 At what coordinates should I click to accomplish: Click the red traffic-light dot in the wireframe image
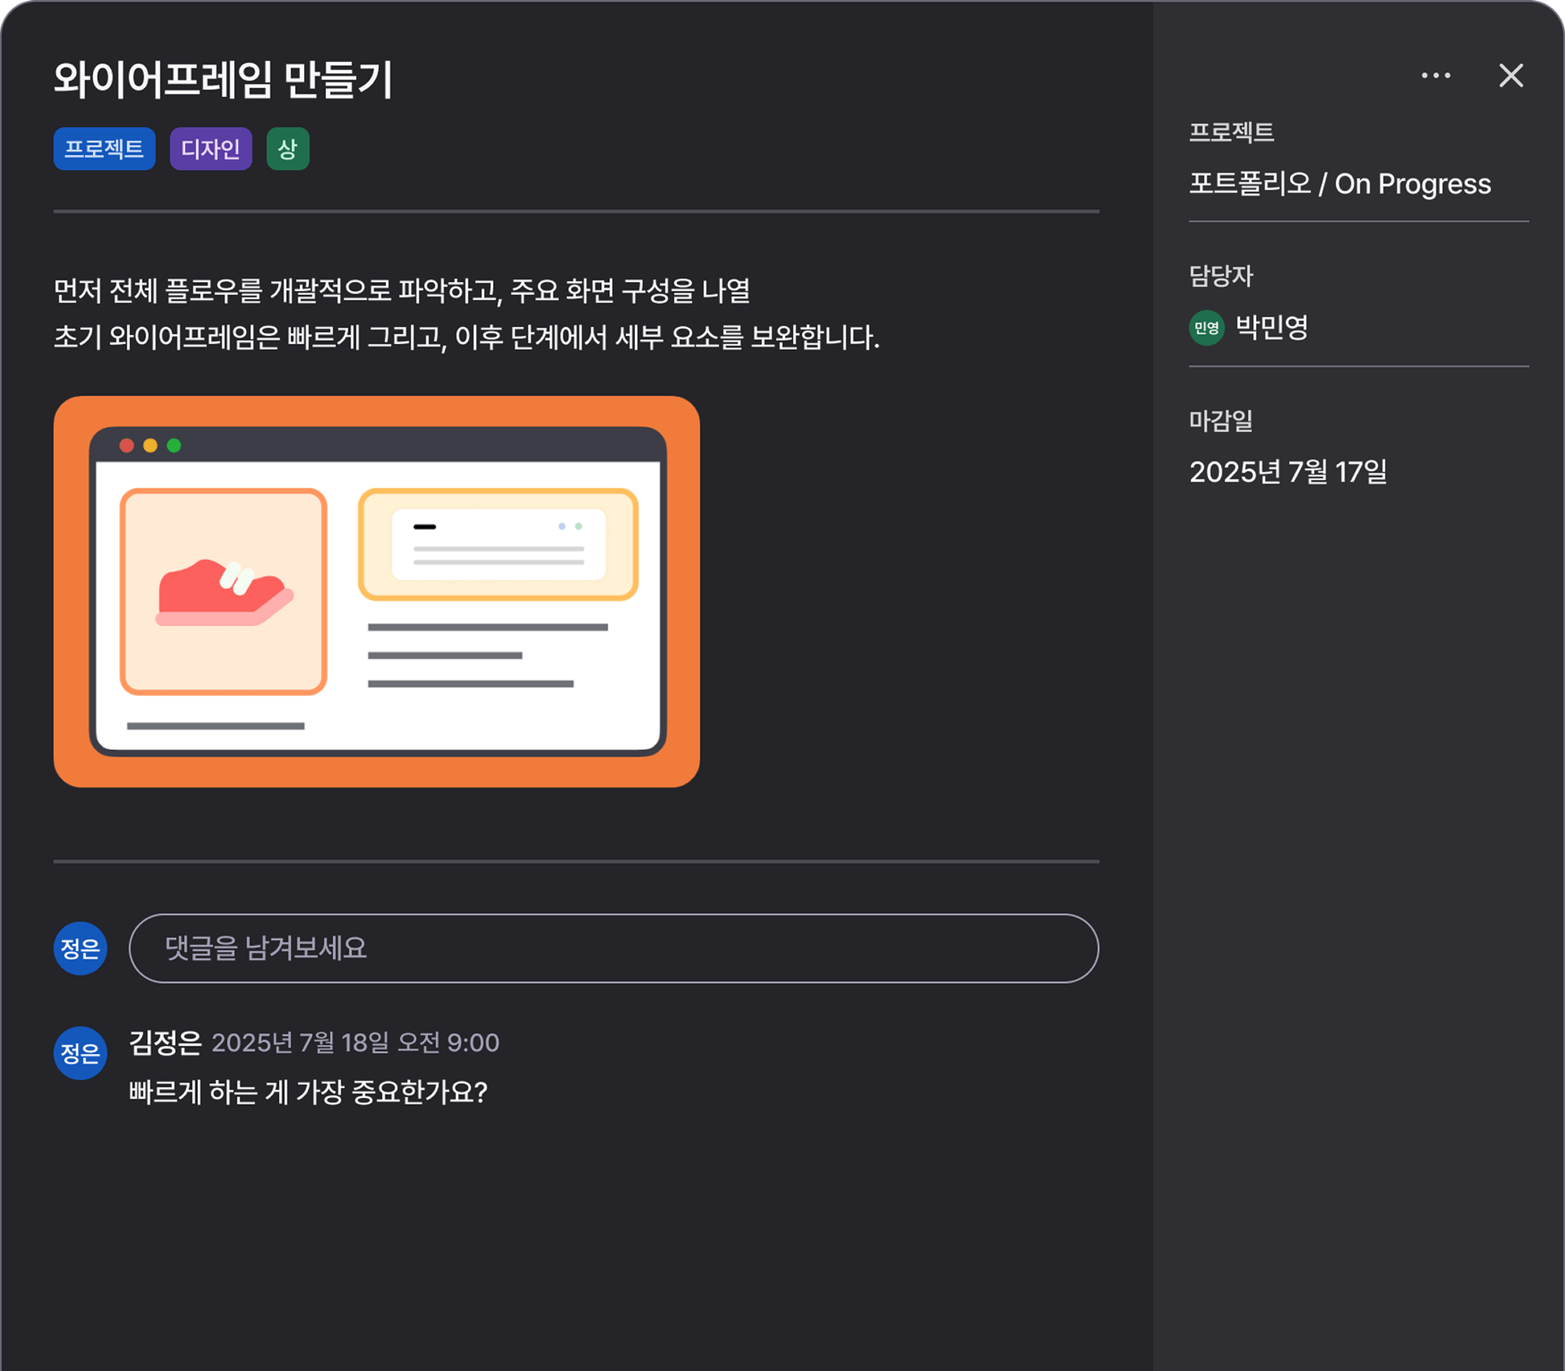[126, 445]
